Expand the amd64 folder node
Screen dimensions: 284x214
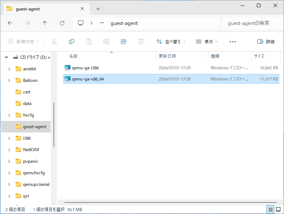tap(9, 69)
